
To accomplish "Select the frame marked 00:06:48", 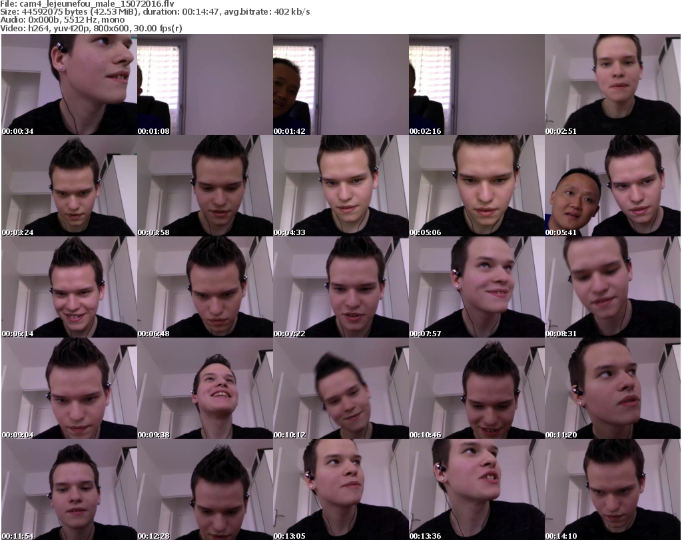I will pyautogui.click(x=205, y=288).
